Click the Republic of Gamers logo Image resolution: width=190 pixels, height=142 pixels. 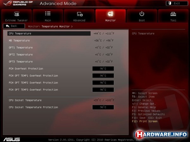tap(18, 3)
